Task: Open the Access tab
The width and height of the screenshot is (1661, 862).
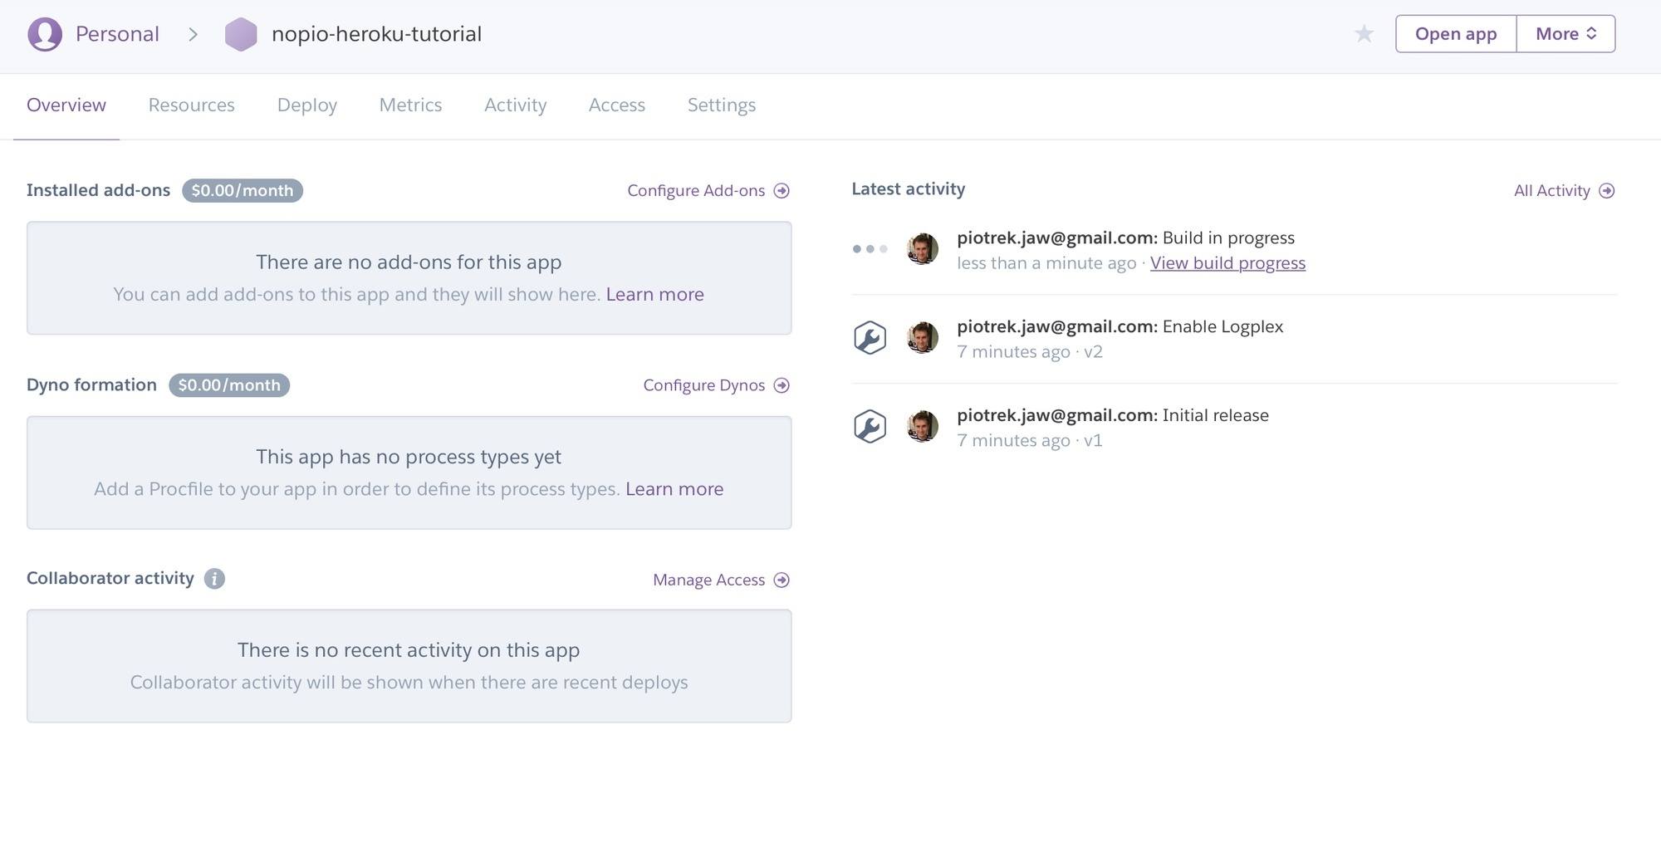Action: [x=617, y=105]
